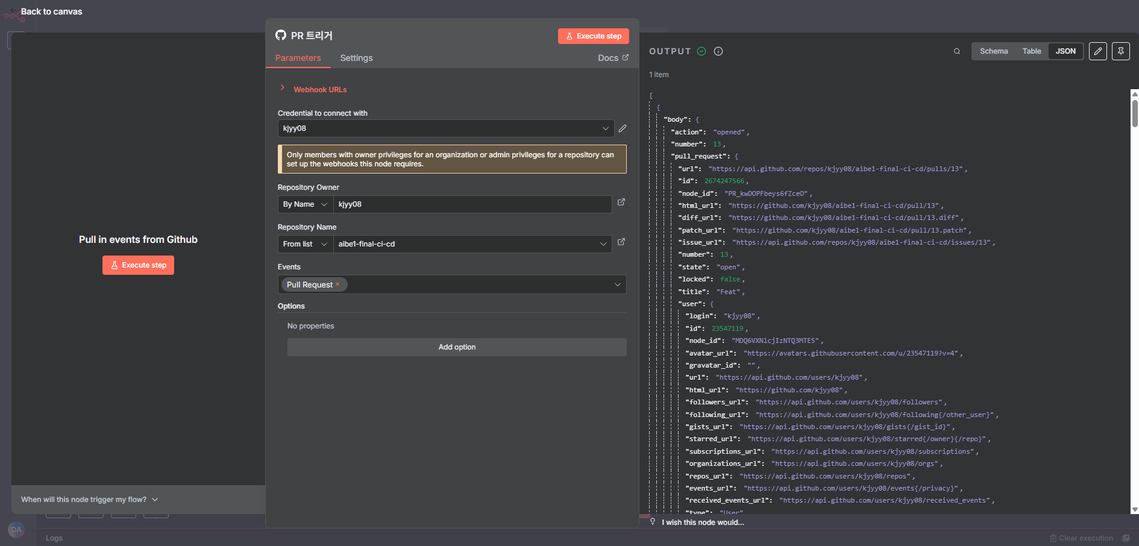Click the "kjyy08" login value in JSON
The width and height of the screenshot is (1139, 546).
tap(739, 316)
